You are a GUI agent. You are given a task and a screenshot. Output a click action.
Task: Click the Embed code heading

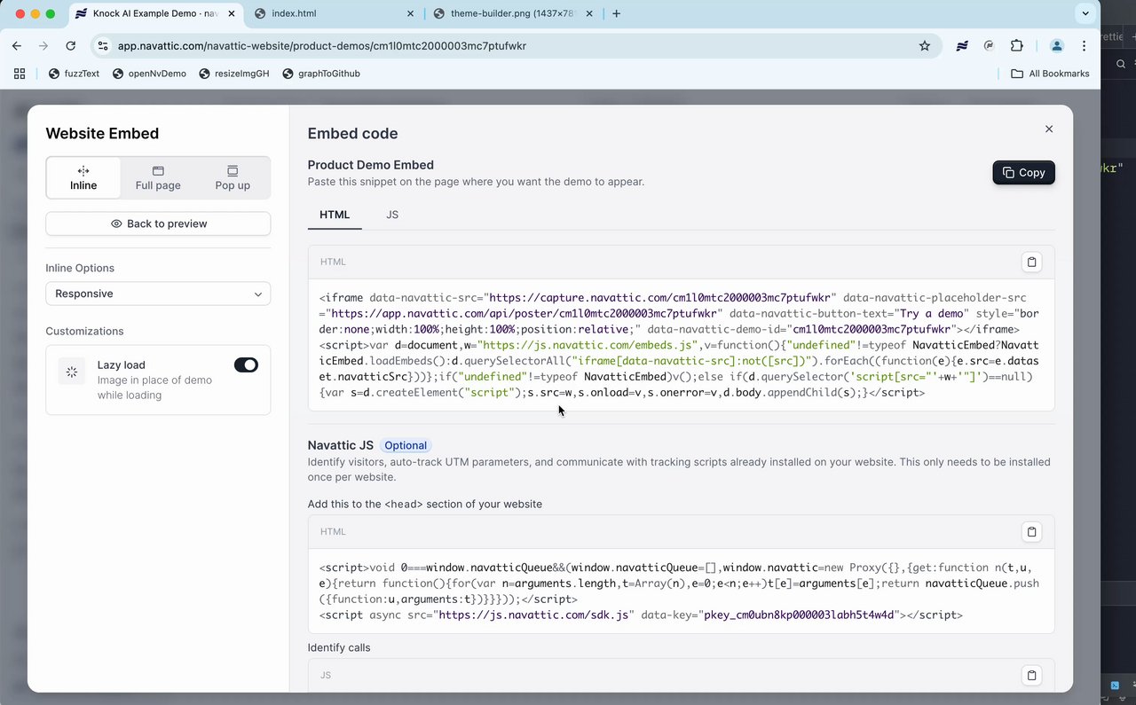352,133
